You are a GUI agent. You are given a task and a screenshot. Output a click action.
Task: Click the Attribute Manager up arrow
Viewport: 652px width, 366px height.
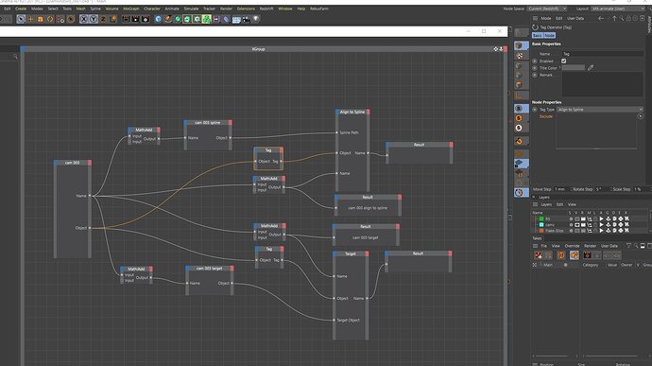(614, 18)
